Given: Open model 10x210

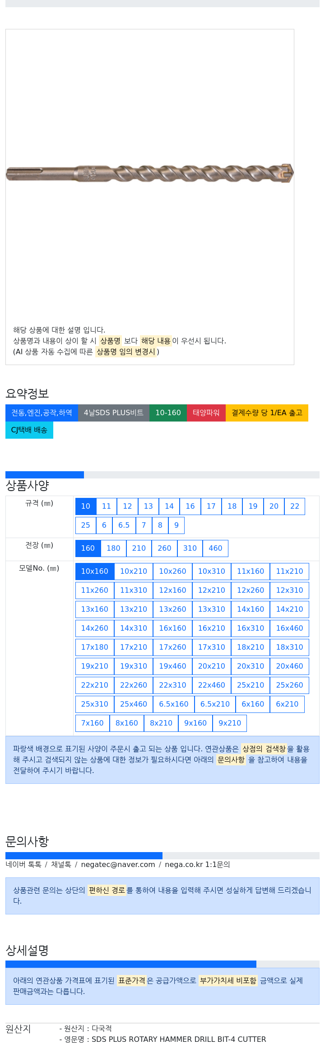Looking at the screenshot, I should pos(134,572).
